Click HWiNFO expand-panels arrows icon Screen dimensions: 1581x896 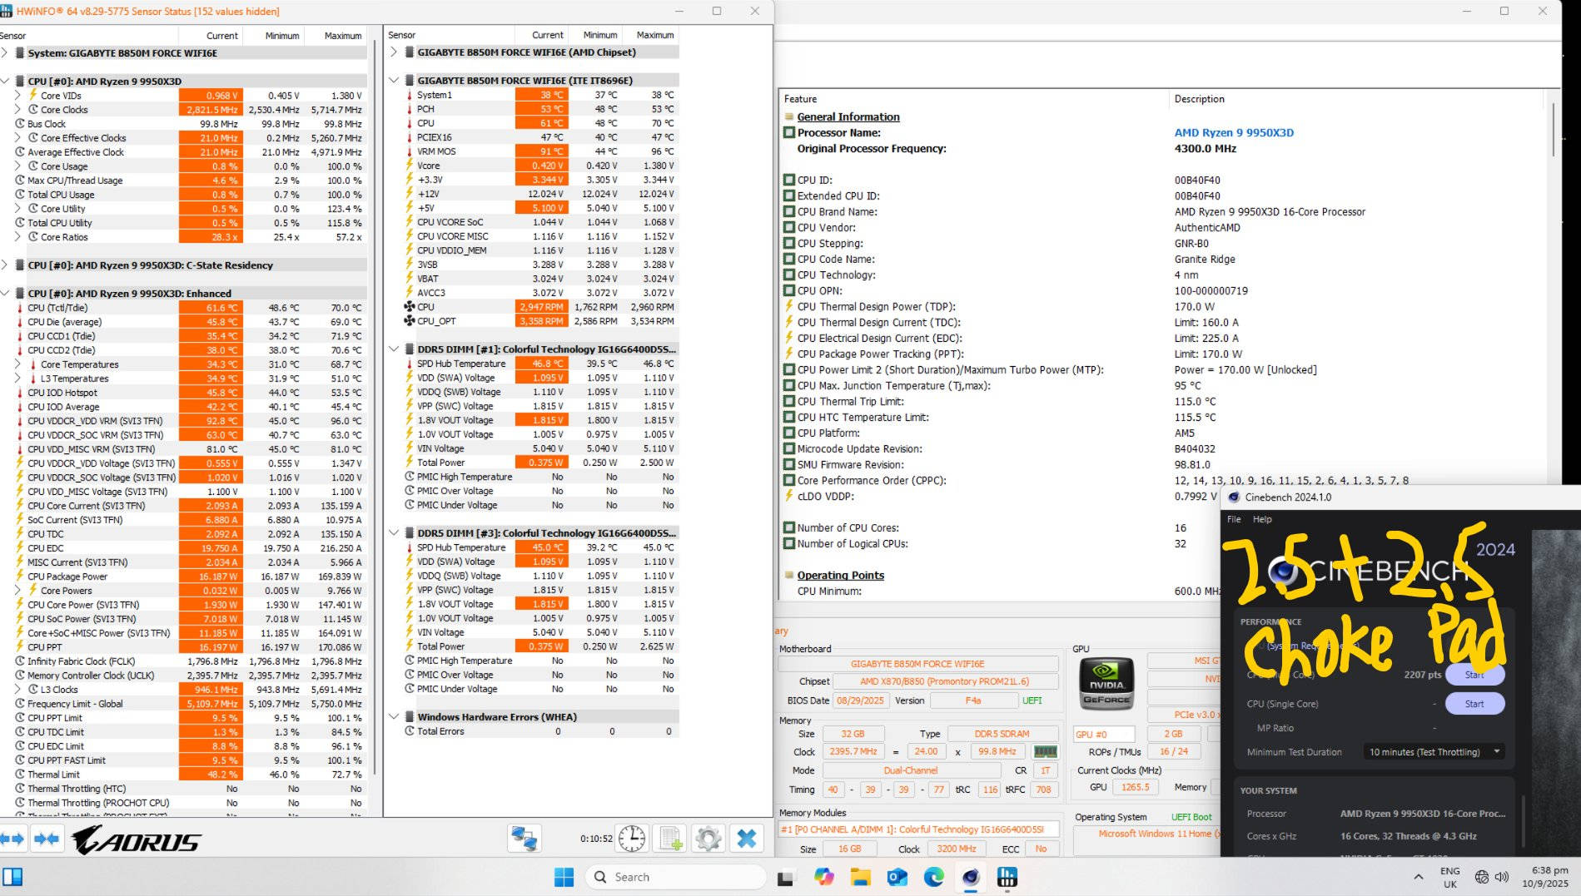click(x=12, y=839)
